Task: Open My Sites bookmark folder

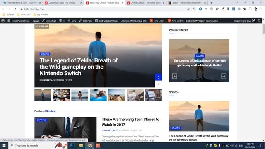Action: (x=8, y=15)
